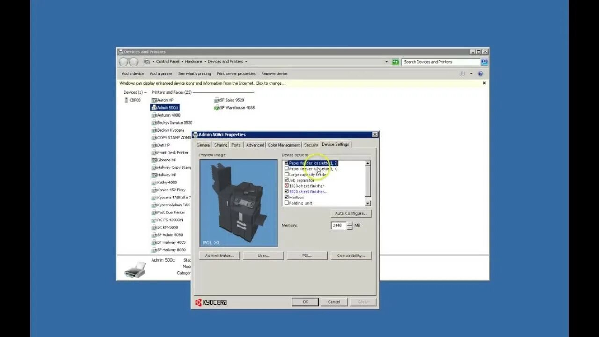
Task: Switch to the Color Management tab
Action: [x=284, y=145]
